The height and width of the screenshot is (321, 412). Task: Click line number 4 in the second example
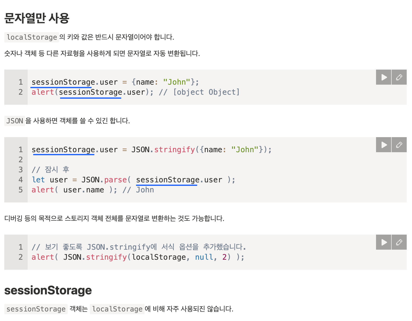[x=20, y=180]
